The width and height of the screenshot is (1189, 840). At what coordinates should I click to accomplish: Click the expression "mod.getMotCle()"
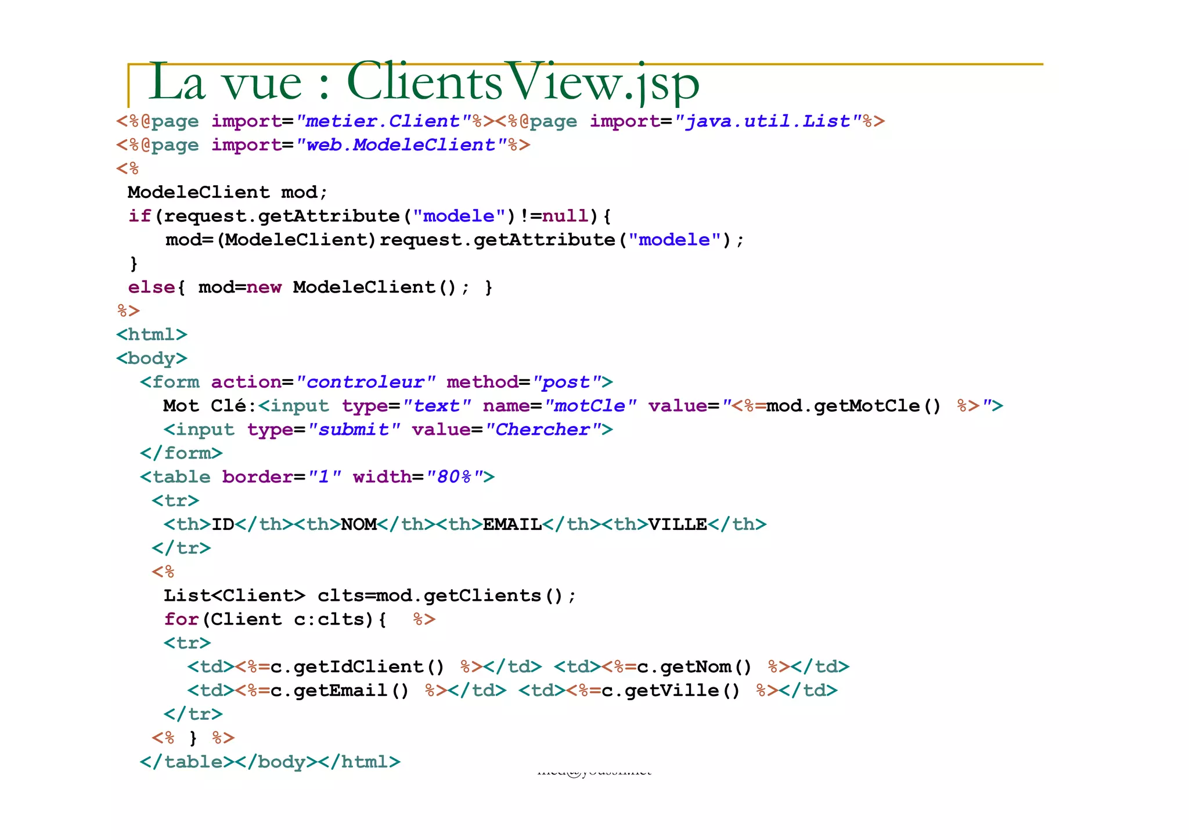pyautogui.click(x=853, y=406)
